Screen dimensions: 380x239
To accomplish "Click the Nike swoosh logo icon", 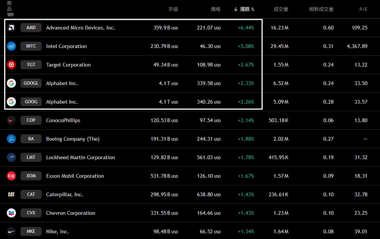I will pos(11,231).
